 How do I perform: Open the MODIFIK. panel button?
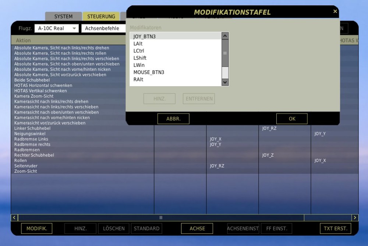click(x=36, y=228)
